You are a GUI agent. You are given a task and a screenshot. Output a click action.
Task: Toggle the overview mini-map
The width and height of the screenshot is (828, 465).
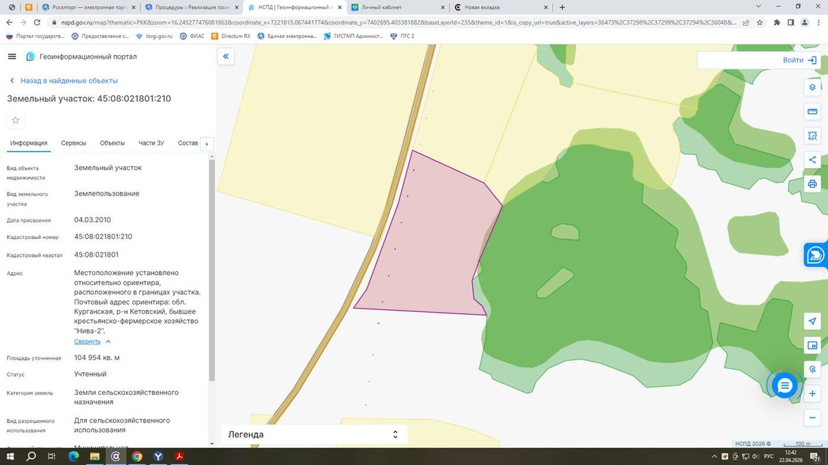click(x=812, y=346)
